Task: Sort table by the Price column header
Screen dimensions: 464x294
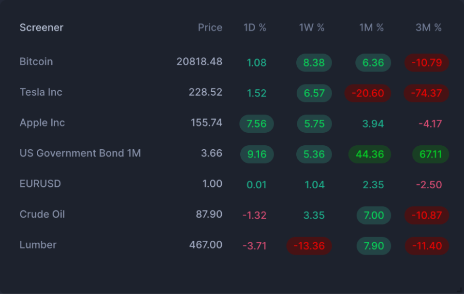Action: pos(210,28)
